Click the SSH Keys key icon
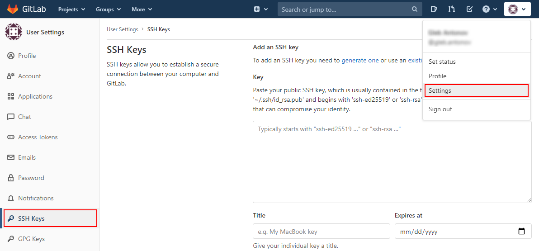Viewport: 539px width, 251px height. coord(11,218)
